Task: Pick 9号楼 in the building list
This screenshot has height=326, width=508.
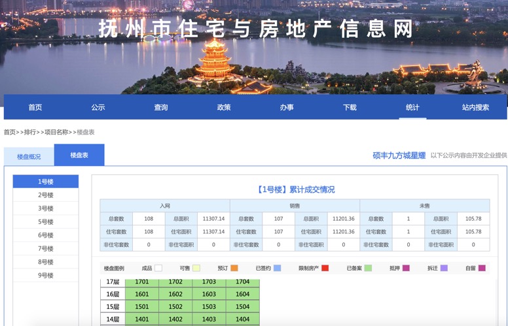Action: 46,276
